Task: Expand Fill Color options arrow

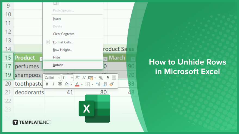Action: (x=71, y=84)
